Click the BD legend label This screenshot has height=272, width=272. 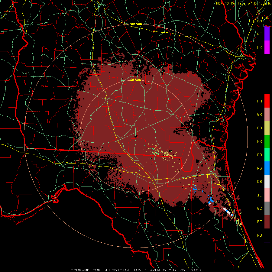point(260,128)
